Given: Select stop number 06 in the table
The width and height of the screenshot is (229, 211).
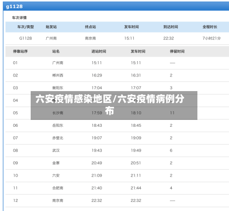Looking at the screenshot, I should click(16, 125).
